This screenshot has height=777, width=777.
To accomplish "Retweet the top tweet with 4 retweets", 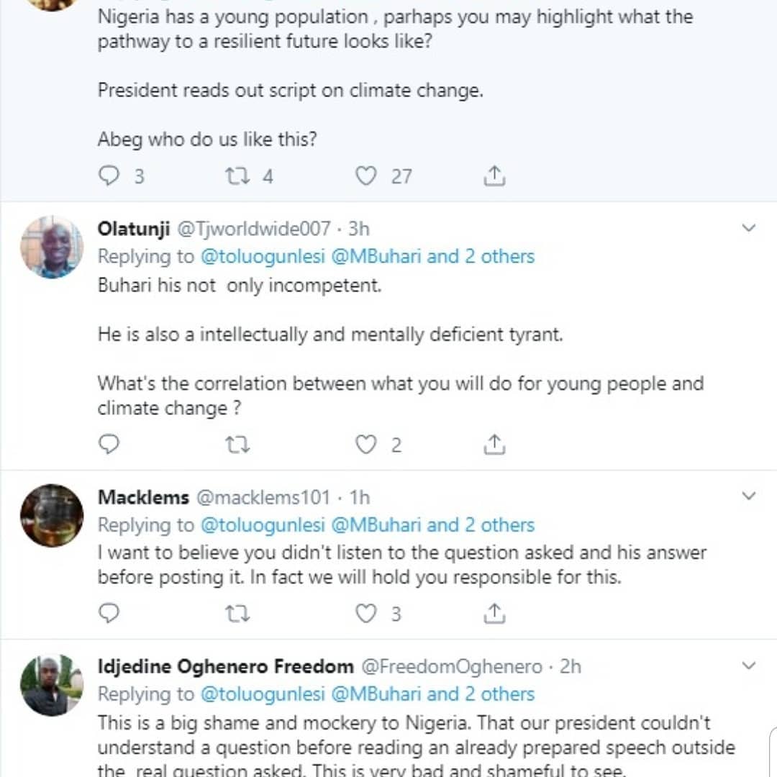I will point(237,176).
